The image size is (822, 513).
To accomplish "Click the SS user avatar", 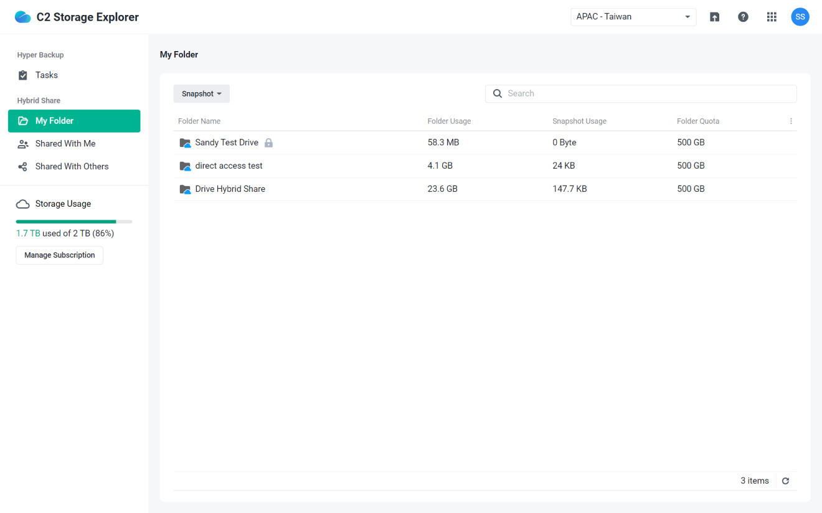I will [800, 17].
